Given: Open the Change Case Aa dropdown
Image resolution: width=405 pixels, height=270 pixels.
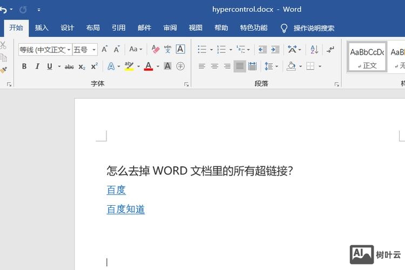Looking at the screenshot, I should click(x=136, y=49).
